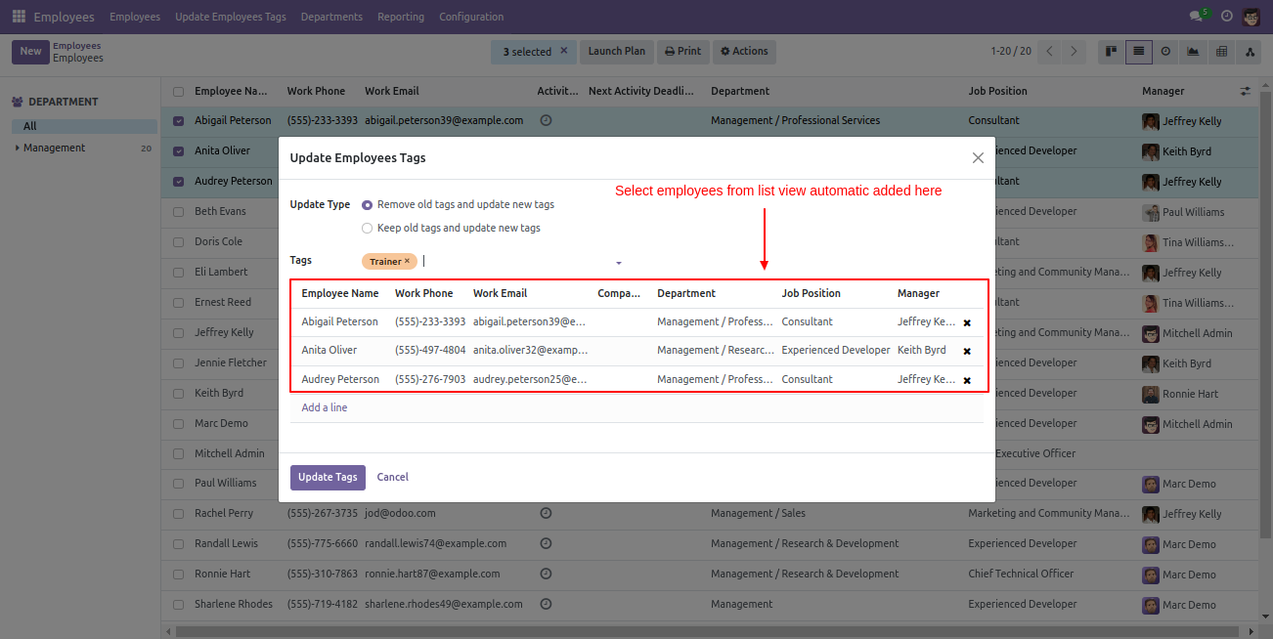Open Sharlene Rhodes employee row
This screenshot has height=639, width=1273.
711,604
